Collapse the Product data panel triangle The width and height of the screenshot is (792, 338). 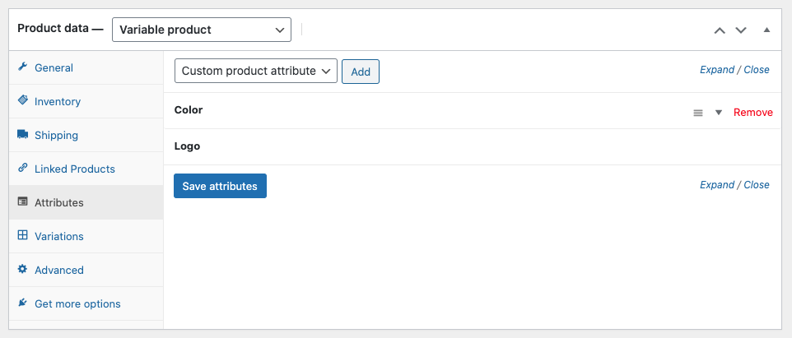coord(766,30)
